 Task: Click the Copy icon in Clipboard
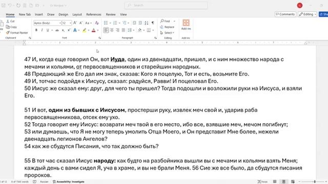point(8,27)
